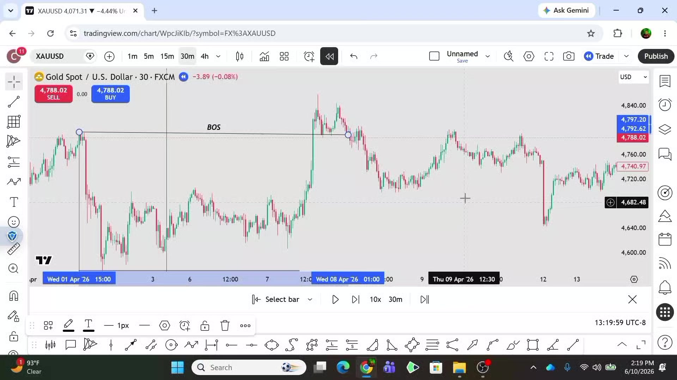Open the line style selector
The width and height of the screenshot is (677, 380).
coord(145,325)
